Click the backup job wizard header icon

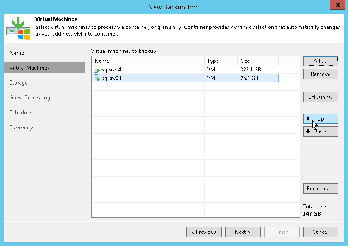pyautogui.click(x=18, y=28)
